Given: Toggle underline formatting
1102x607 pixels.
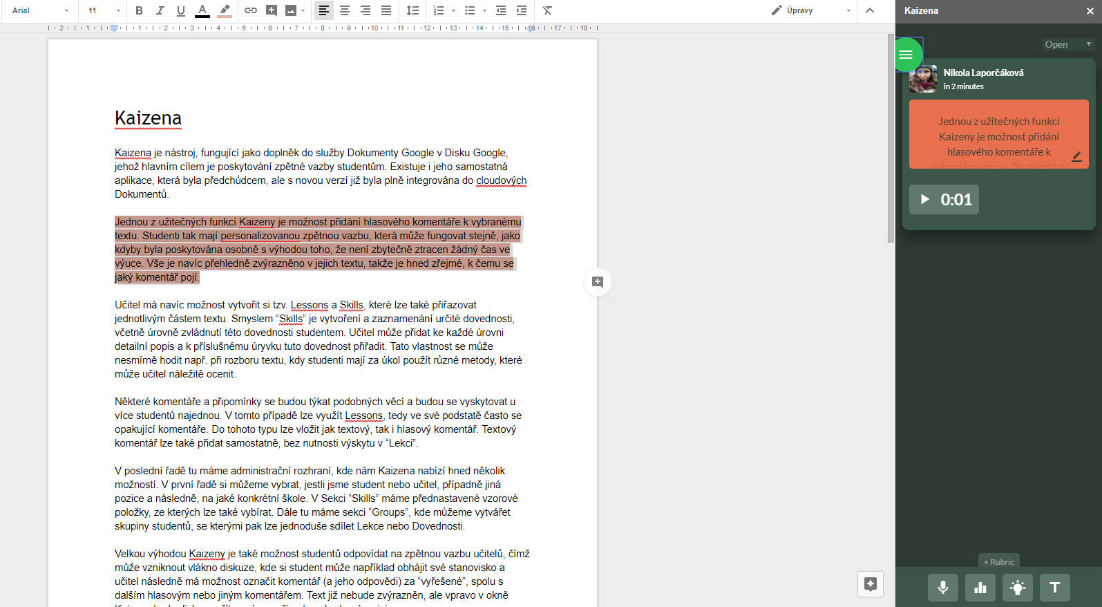Looking at the screenshot, I should tap(181, 10).
